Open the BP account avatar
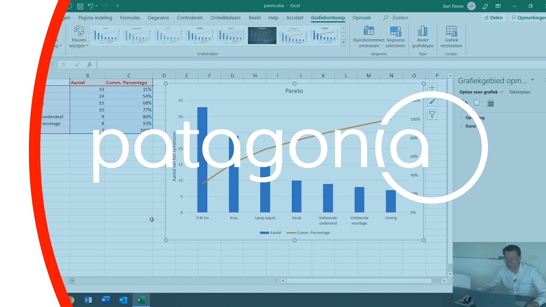Viewport: 546px width, 307px height. [x=471, y=6]
